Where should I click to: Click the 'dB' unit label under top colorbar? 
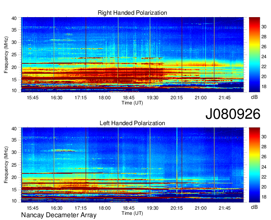coord(254,97)
